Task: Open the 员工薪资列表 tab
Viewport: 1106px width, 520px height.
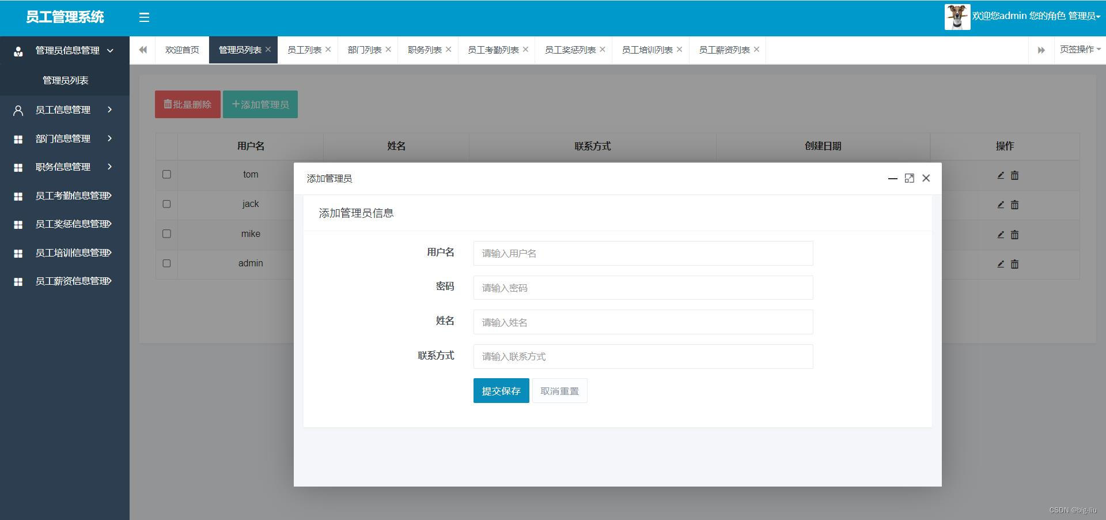Action: [724, 50]
